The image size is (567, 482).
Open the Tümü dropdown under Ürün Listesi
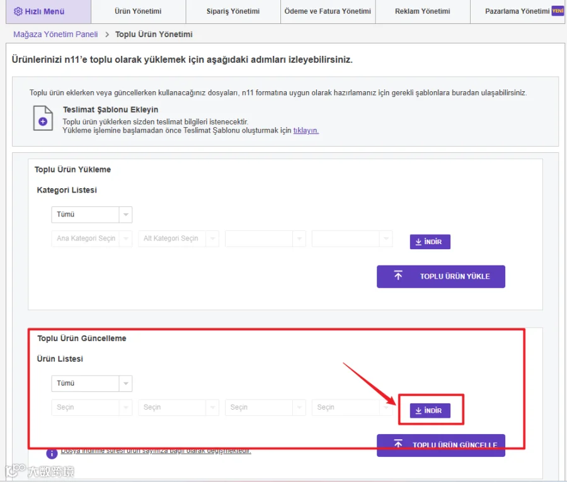coord(92,383)
